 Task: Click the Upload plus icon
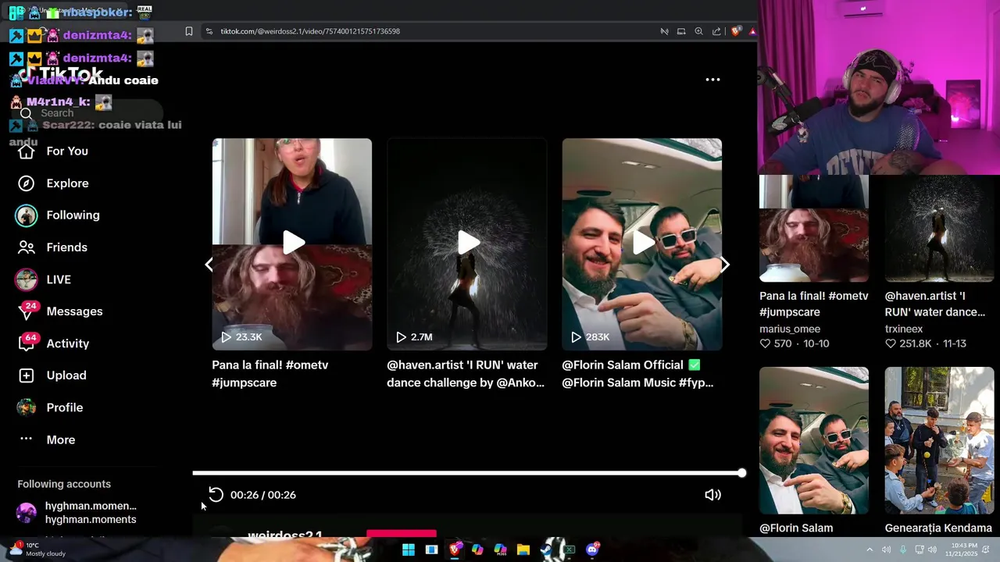tap(27, 375)
